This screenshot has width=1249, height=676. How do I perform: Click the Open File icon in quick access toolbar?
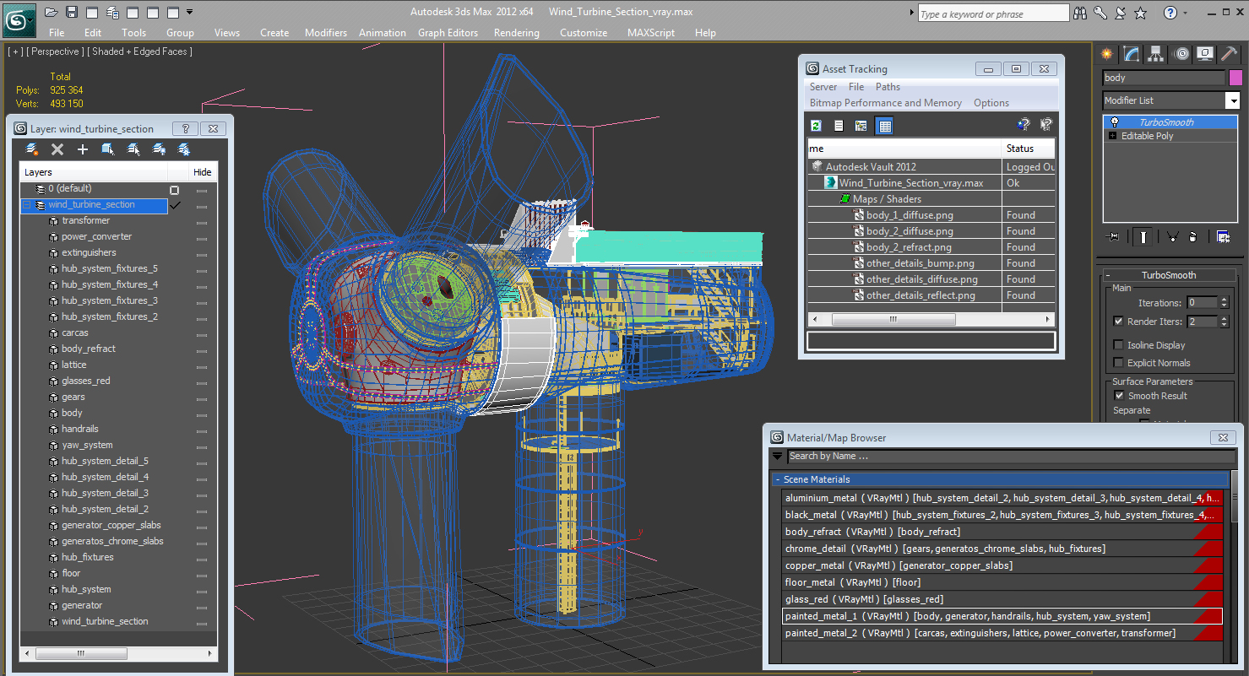pyautogui.click(x=51, y=12)
